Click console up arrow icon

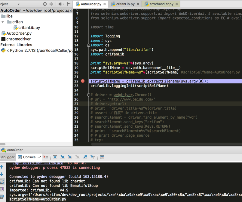point(2,167)
